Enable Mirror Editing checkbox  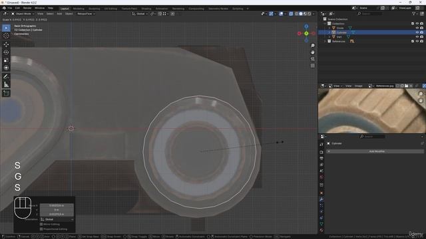point(41,224)
